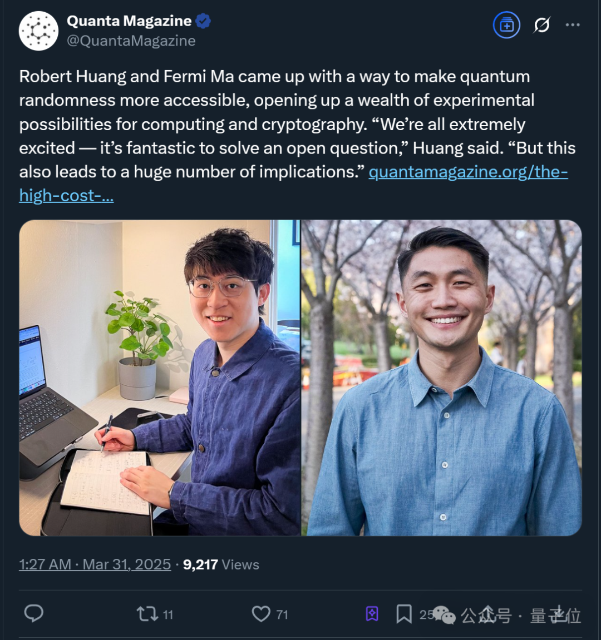Click the purple sparkle bookmark icon
Image resolution: width=601 pixels, height=640 pixels.
[372, 613]
